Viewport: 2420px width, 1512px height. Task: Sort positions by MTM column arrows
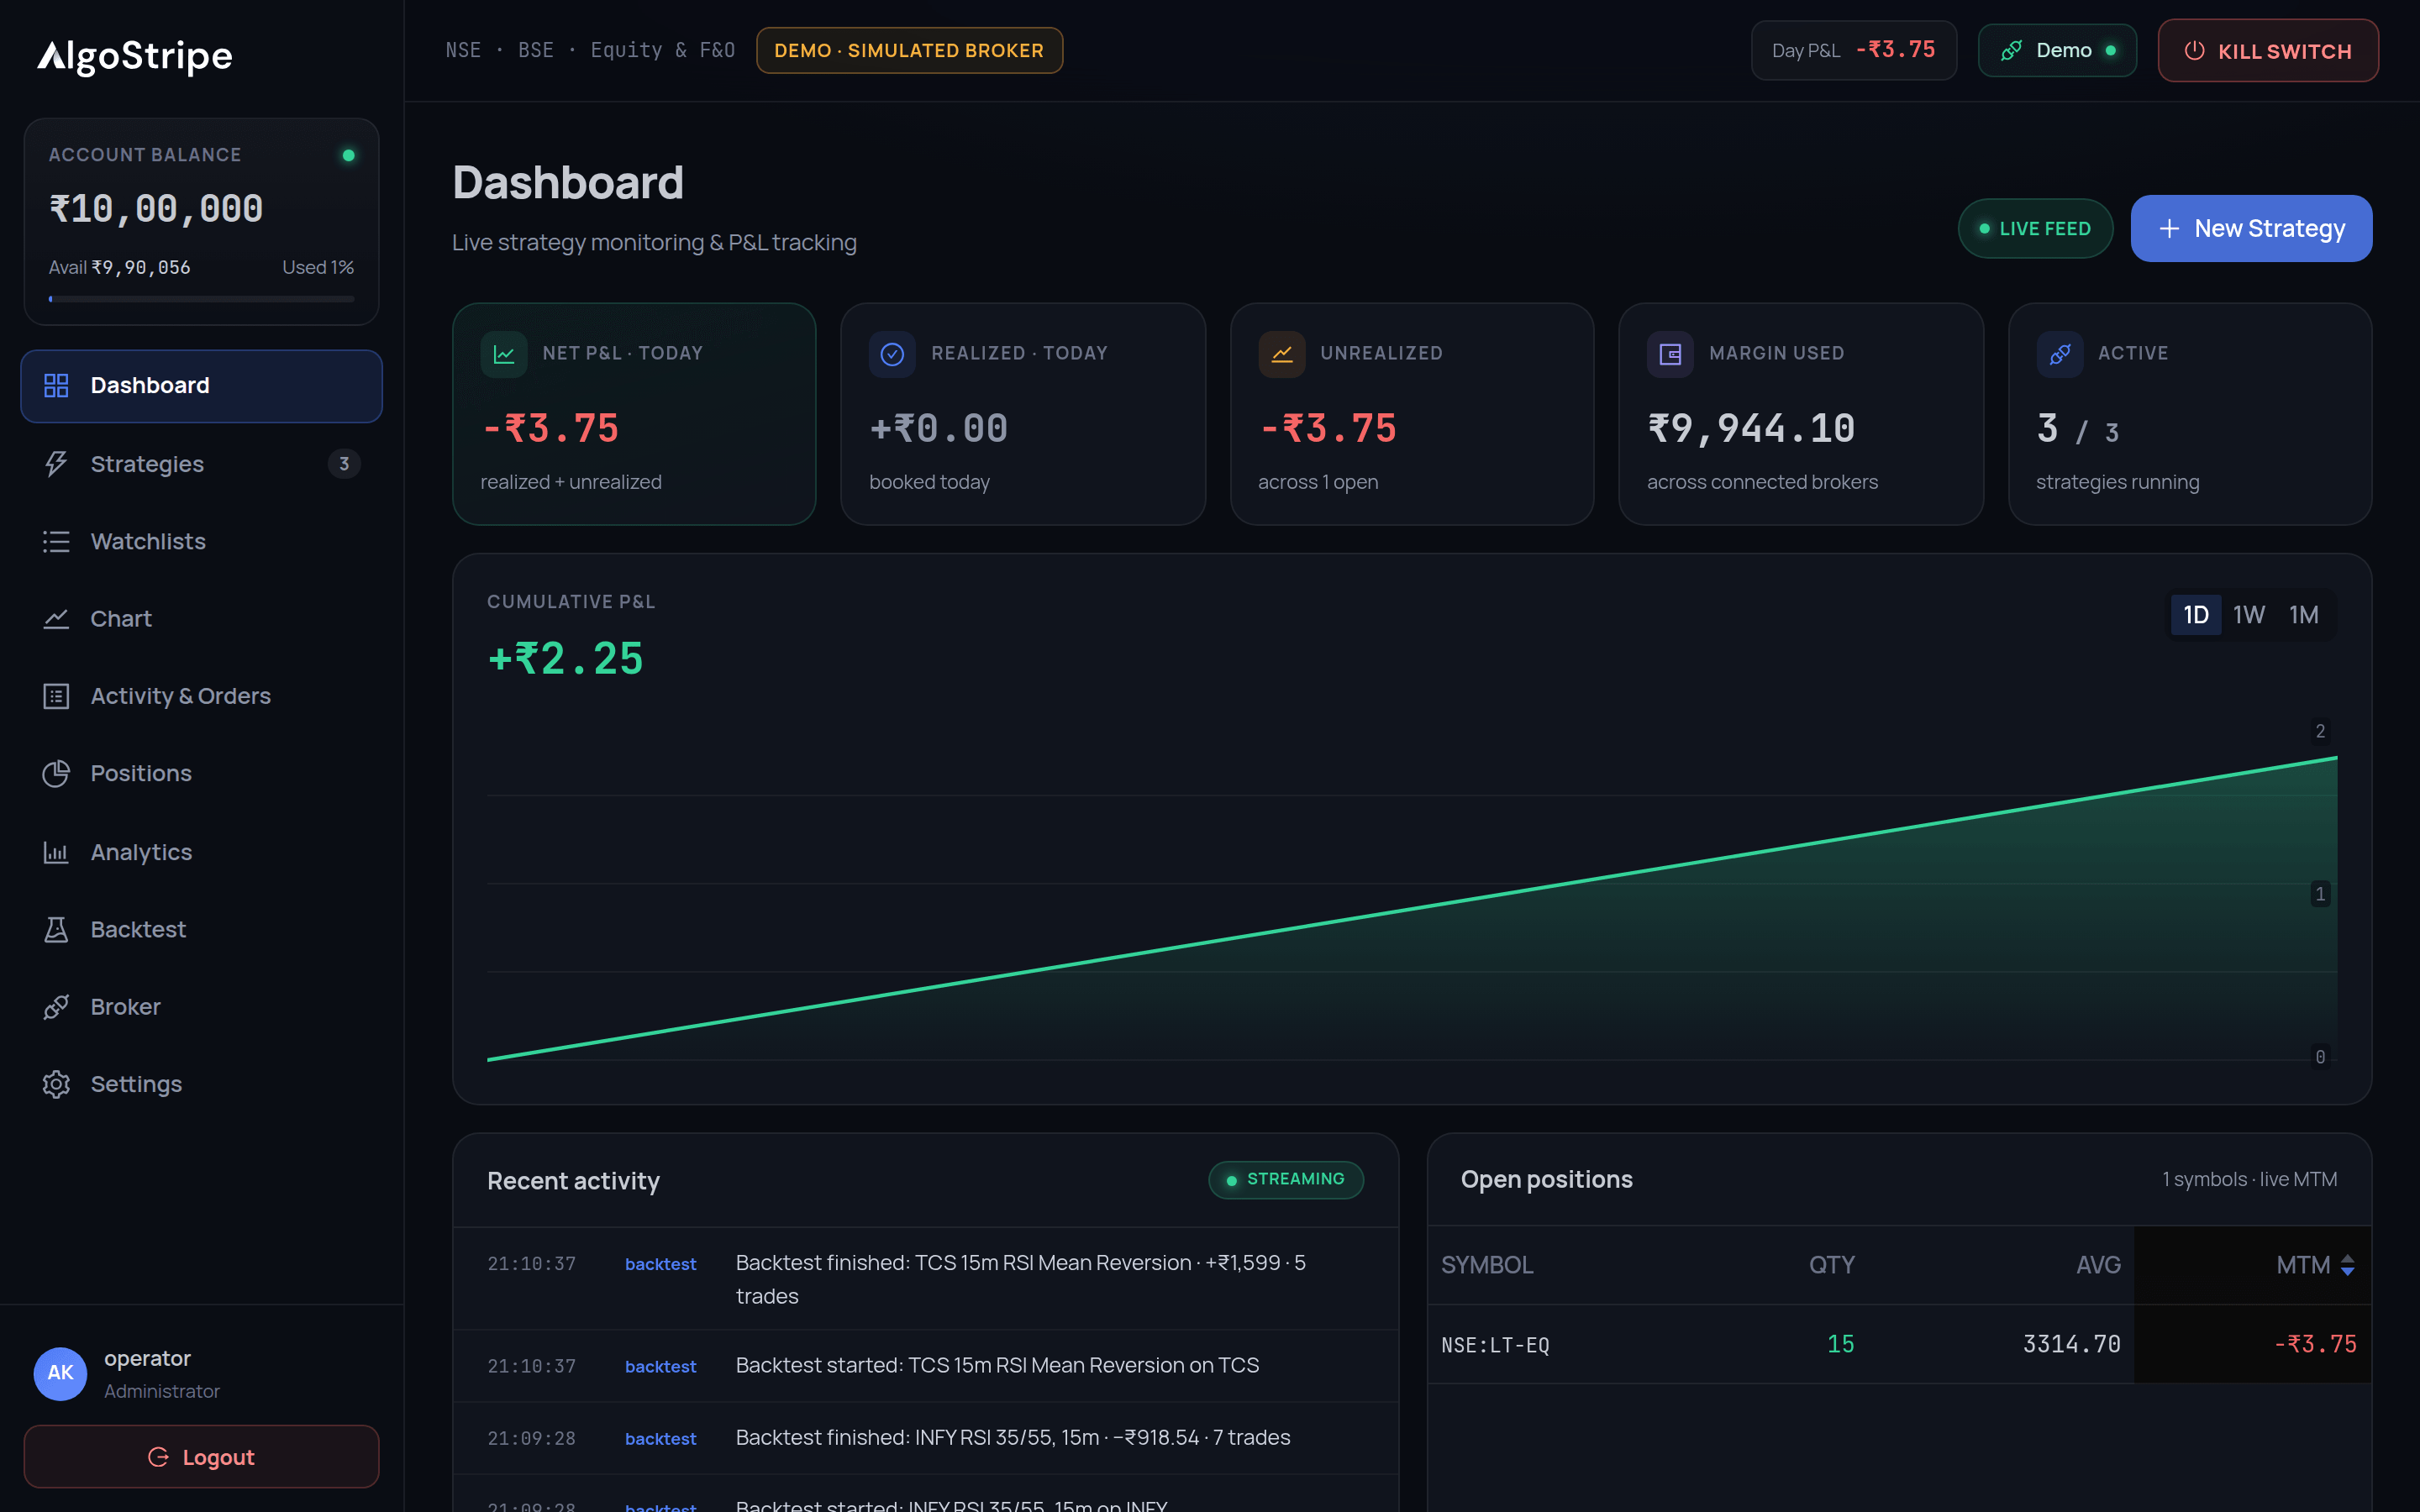pos(2347,1265)
